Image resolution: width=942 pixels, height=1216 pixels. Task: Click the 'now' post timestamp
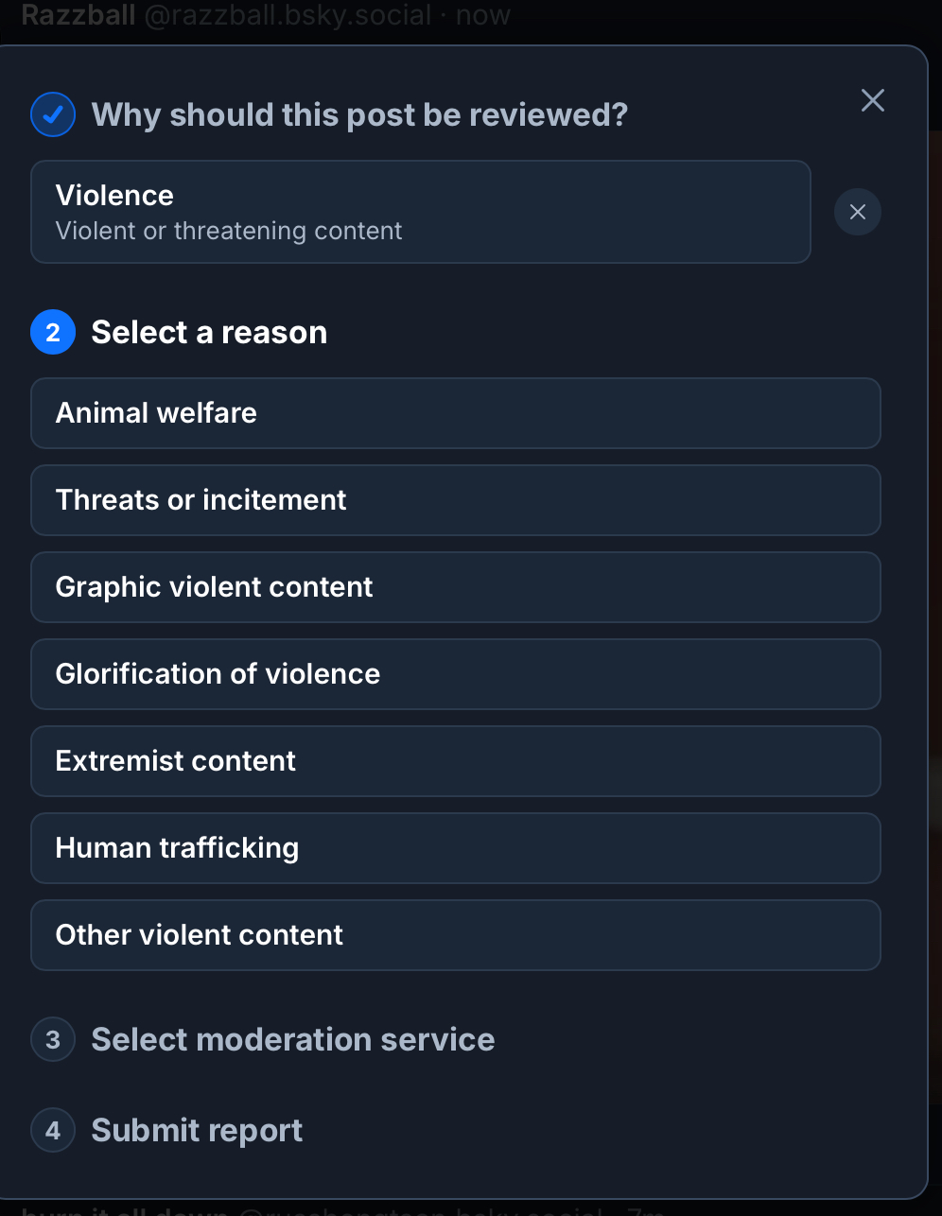[483, 15]
